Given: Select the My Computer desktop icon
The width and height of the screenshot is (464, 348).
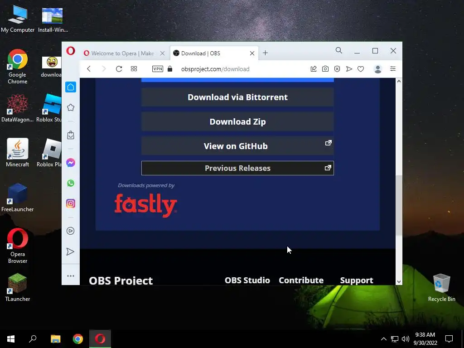Looking at the screenshot, I should 18,19.
